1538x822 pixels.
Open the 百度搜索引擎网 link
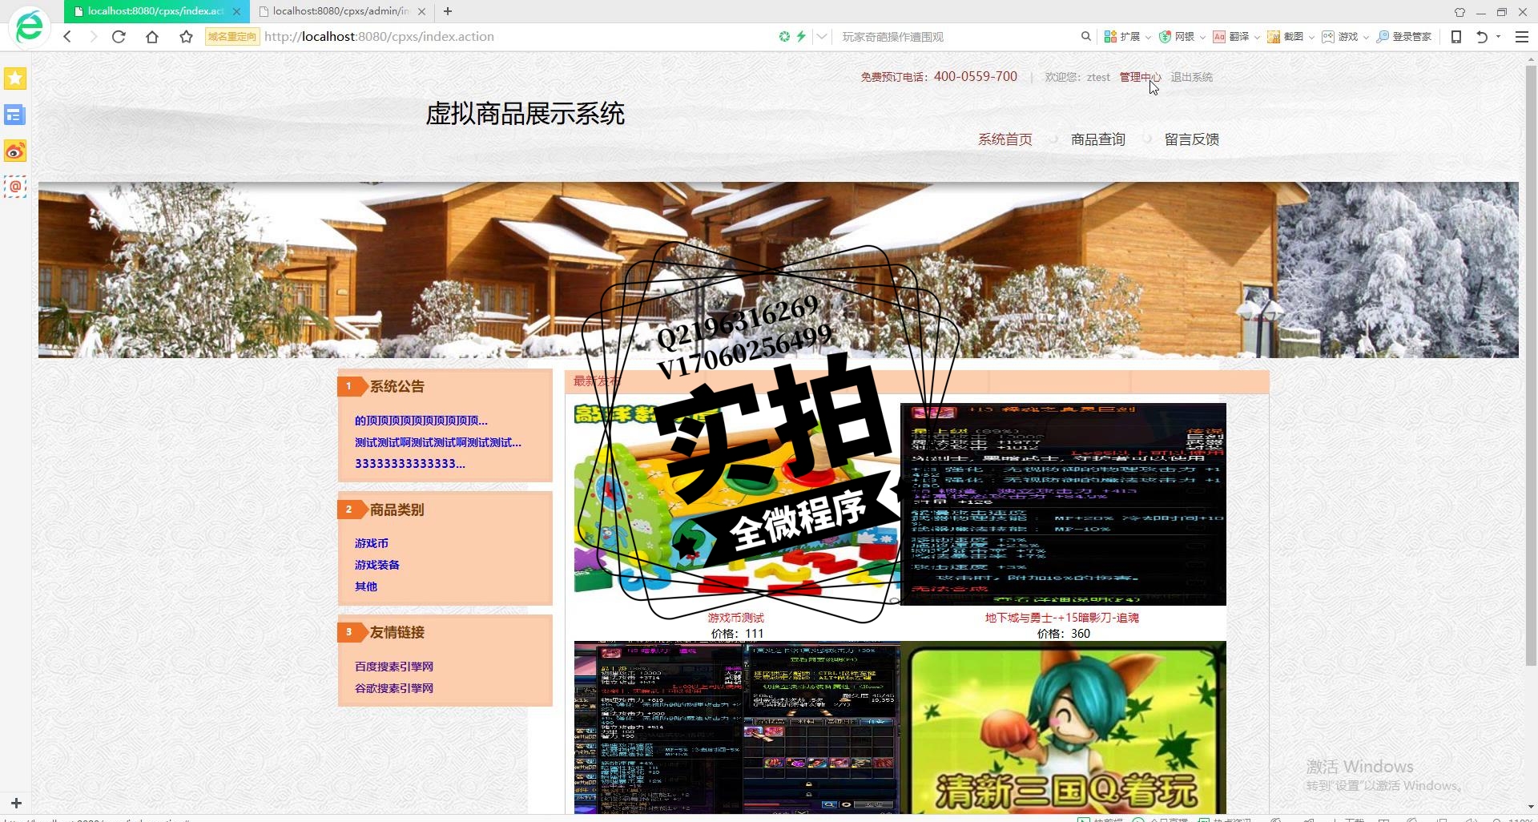393,667
